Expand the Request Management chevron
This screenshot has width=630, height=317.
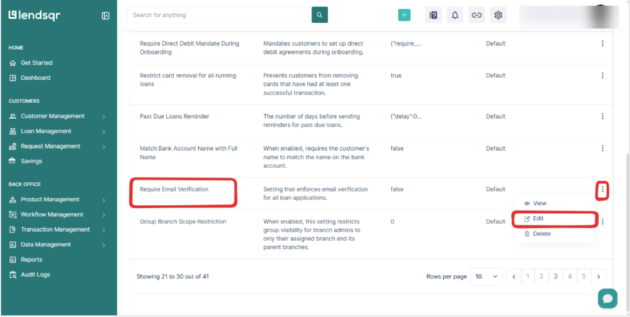(103, 147)
